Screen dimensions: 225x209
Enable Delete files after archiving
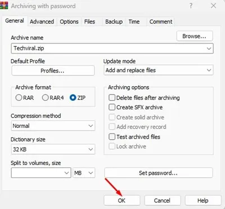[112, 97]
